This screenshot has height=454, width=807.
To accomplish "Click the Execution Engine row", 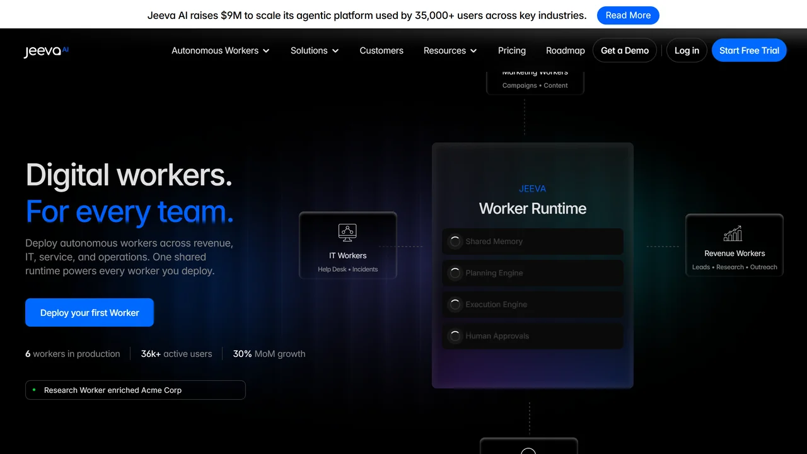I will 533,305.
